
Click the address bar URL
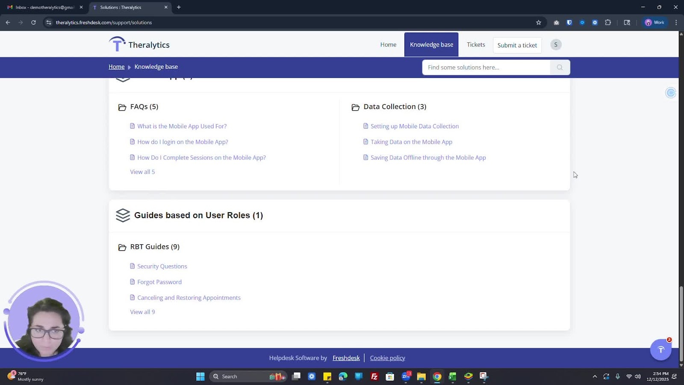(x=104, y=22)
